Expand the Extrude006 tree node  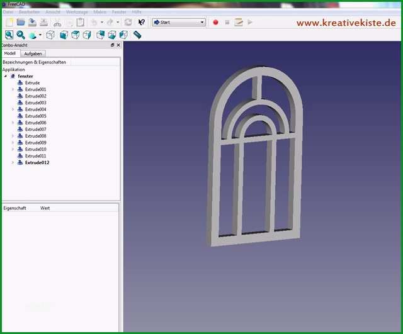click(13, 123)
